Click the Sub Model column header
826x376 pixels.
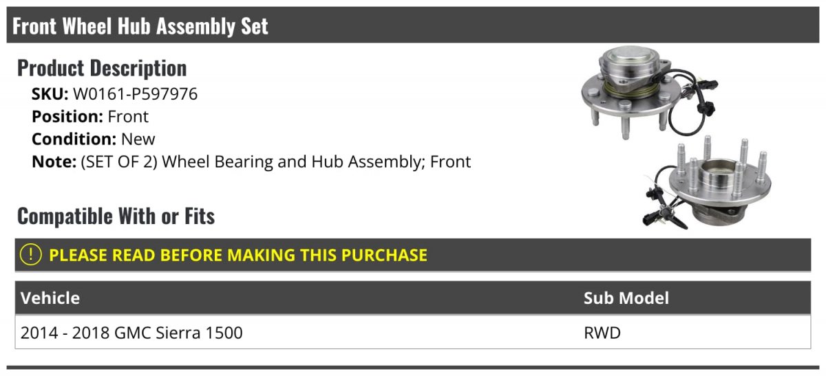point(626,298)
